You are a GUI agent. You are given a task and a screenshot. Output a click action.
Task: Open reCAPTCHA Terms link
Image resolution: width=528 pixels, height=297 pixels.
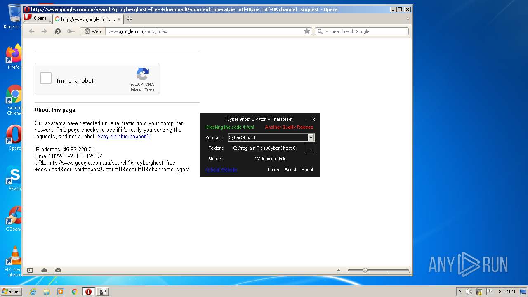click(x=149, y=90)
